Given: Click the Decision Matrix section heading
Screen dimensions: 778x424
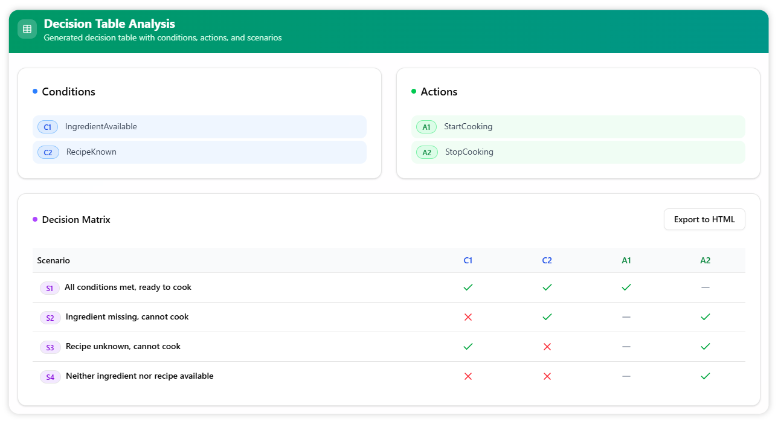Looking at the screenshot, I should point(76,220).
